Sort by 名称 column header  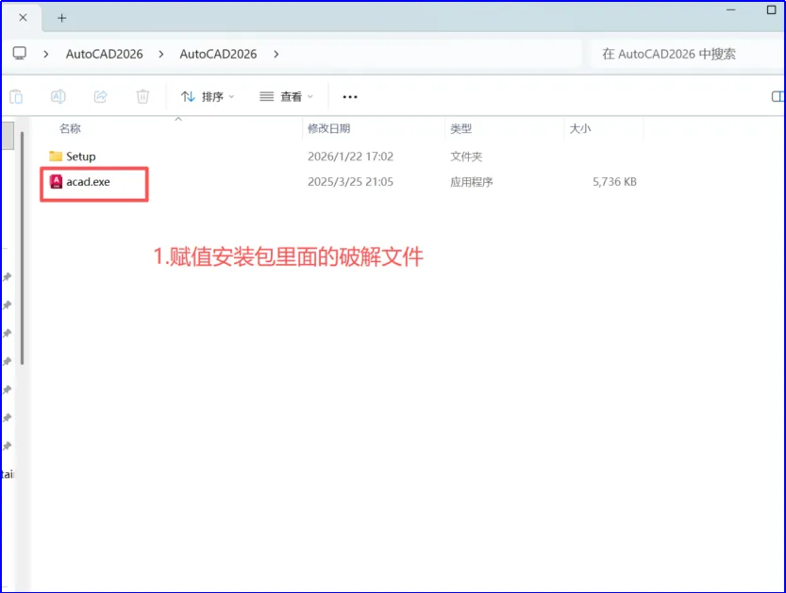70,129
